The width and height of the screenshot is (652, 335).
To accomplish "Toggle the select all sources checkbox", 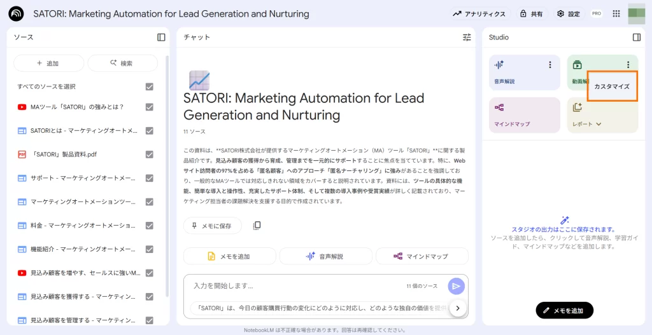I will click(x=150, y=86).
